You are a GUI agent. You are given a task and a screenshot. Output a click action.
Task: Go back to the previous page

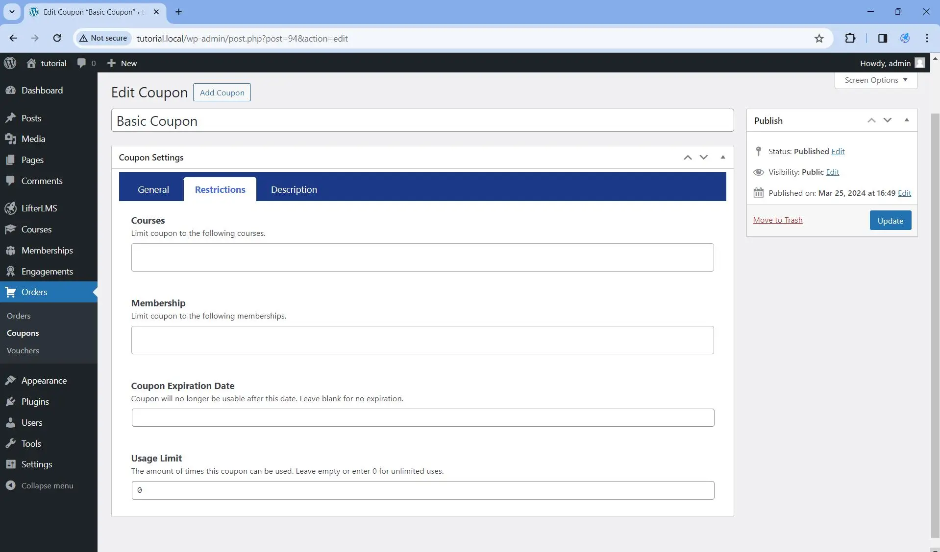pyautogui.click(x=13, y=38)
